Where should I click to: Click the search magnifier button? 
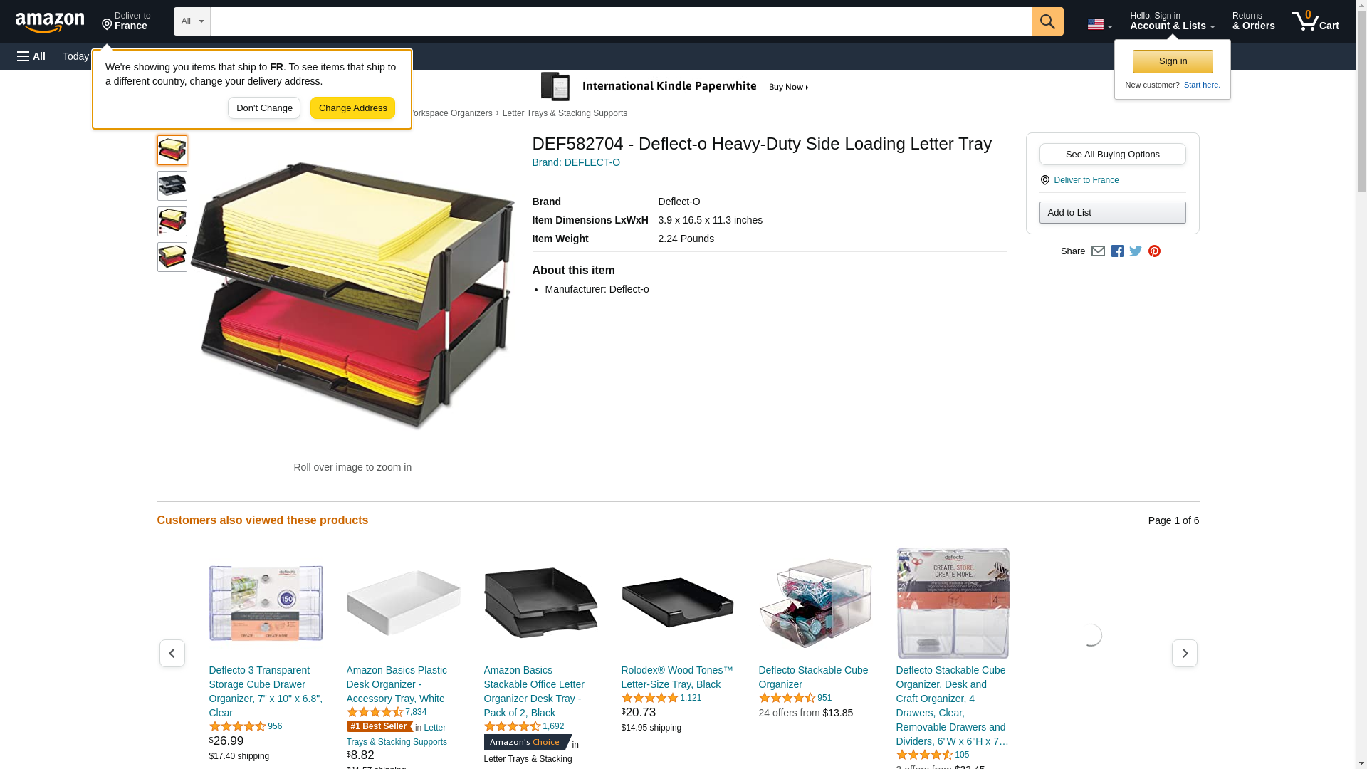1047,21
